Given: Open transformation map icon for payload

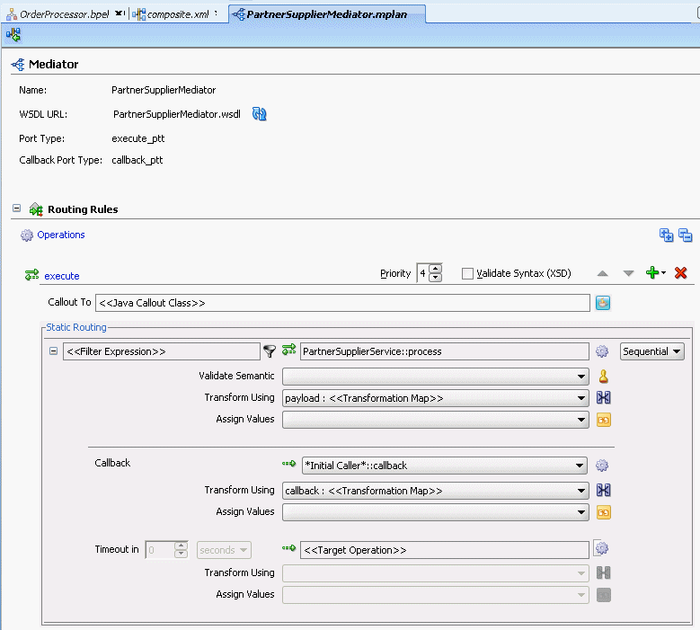Looking at the screenshot, I should tap(604, 397).
